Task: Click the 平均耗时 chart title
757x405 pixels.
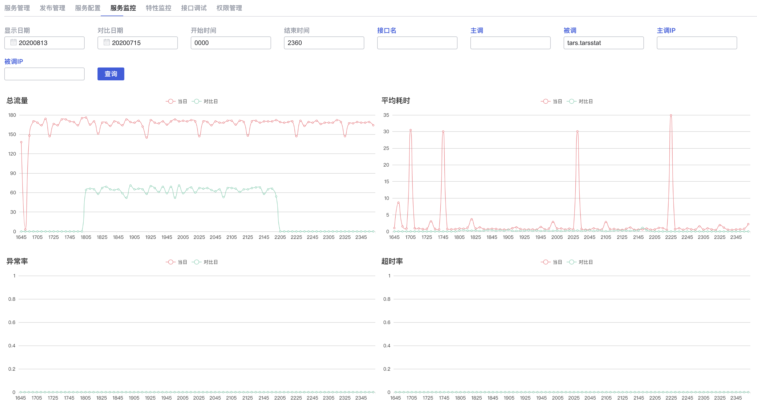Action: point(396,101)
